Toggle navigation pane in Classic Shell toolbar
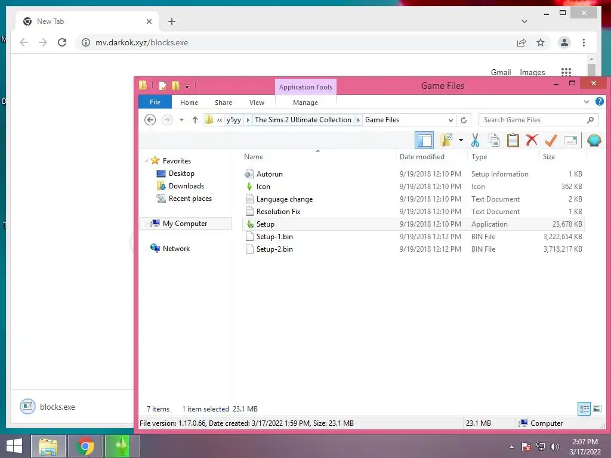Image resolution: width=611 pixels, height=458 pixels. coord(424,140)
